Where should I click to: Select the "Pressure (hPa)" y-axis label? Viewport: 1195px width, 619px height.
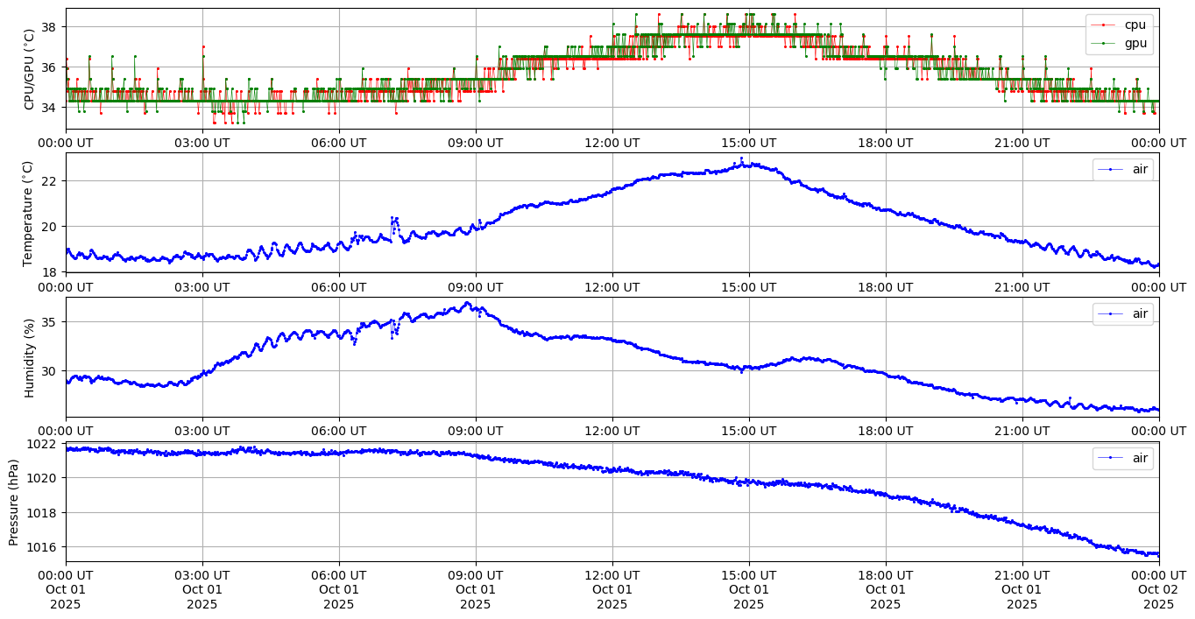[x=14, y=502]
